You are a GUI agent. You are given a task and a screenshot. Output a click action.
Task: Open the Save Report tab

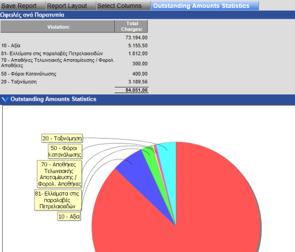(x=22, y=5)
